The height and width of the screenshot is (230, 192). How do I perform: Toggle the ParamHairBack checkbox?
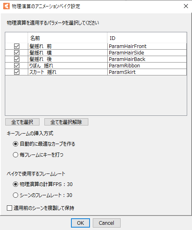[17, 59]
